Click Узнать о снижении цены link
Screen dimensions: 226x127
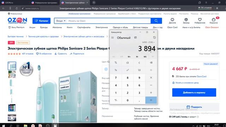tap(185, 83)
